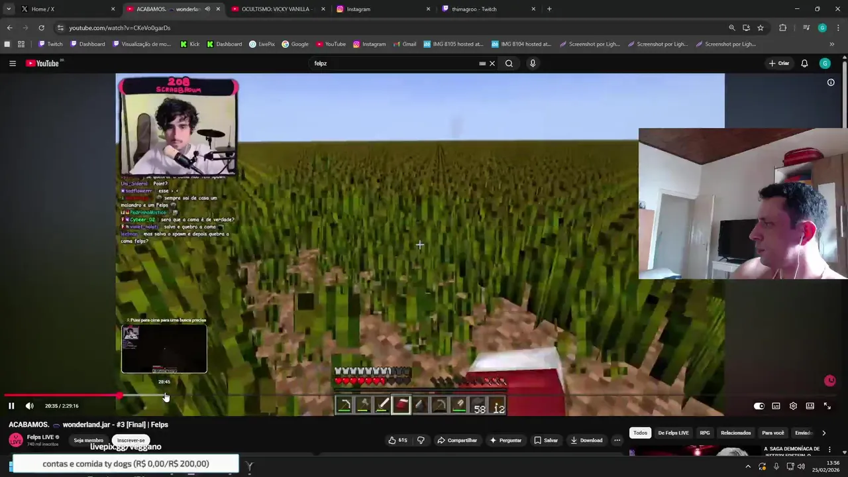Open the player settings gear
The image size is (848, 477).
tap(793, 406)
